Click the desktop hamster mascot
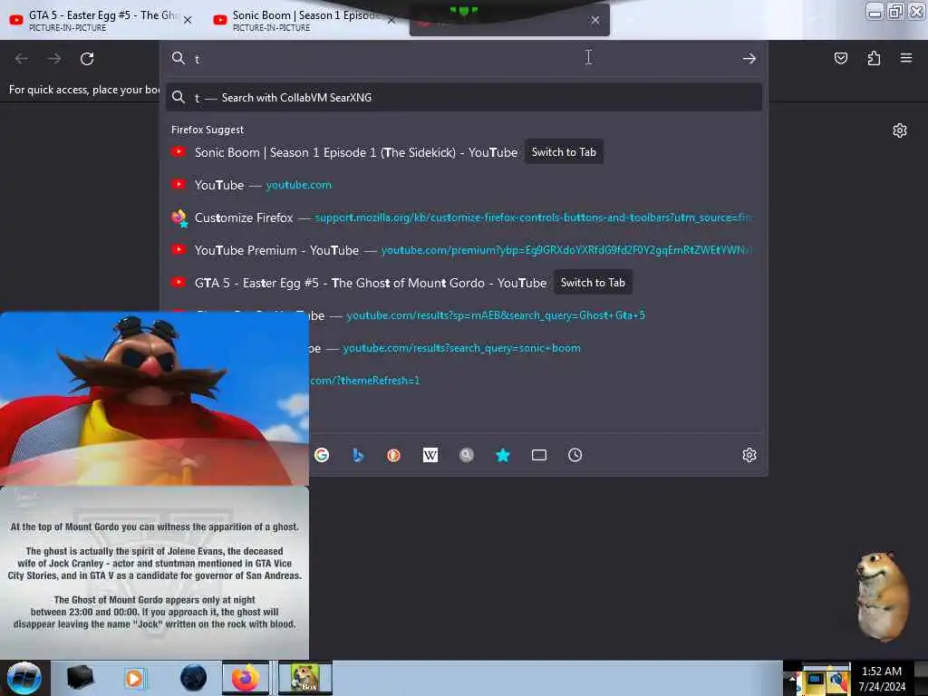 point(882,596)
